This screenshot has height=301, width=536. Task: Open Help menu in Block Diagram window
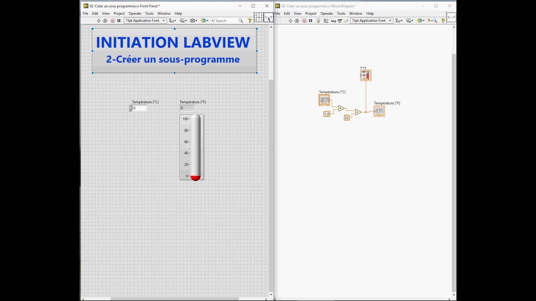tap(370, 13)
